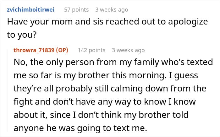Viewport: 220px width, 137px height.
Task: Click the word 'family' in the reply
Action: pyautogui.click(x=146, y=63)
